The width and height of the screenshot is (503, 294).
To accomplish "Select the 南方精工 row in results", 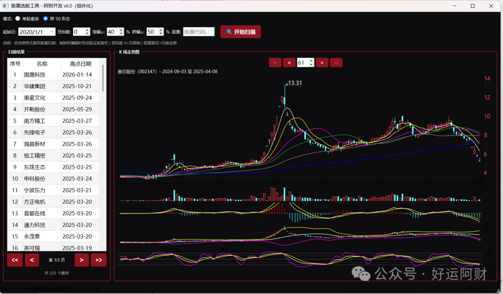I will click(x=54, y=121).
